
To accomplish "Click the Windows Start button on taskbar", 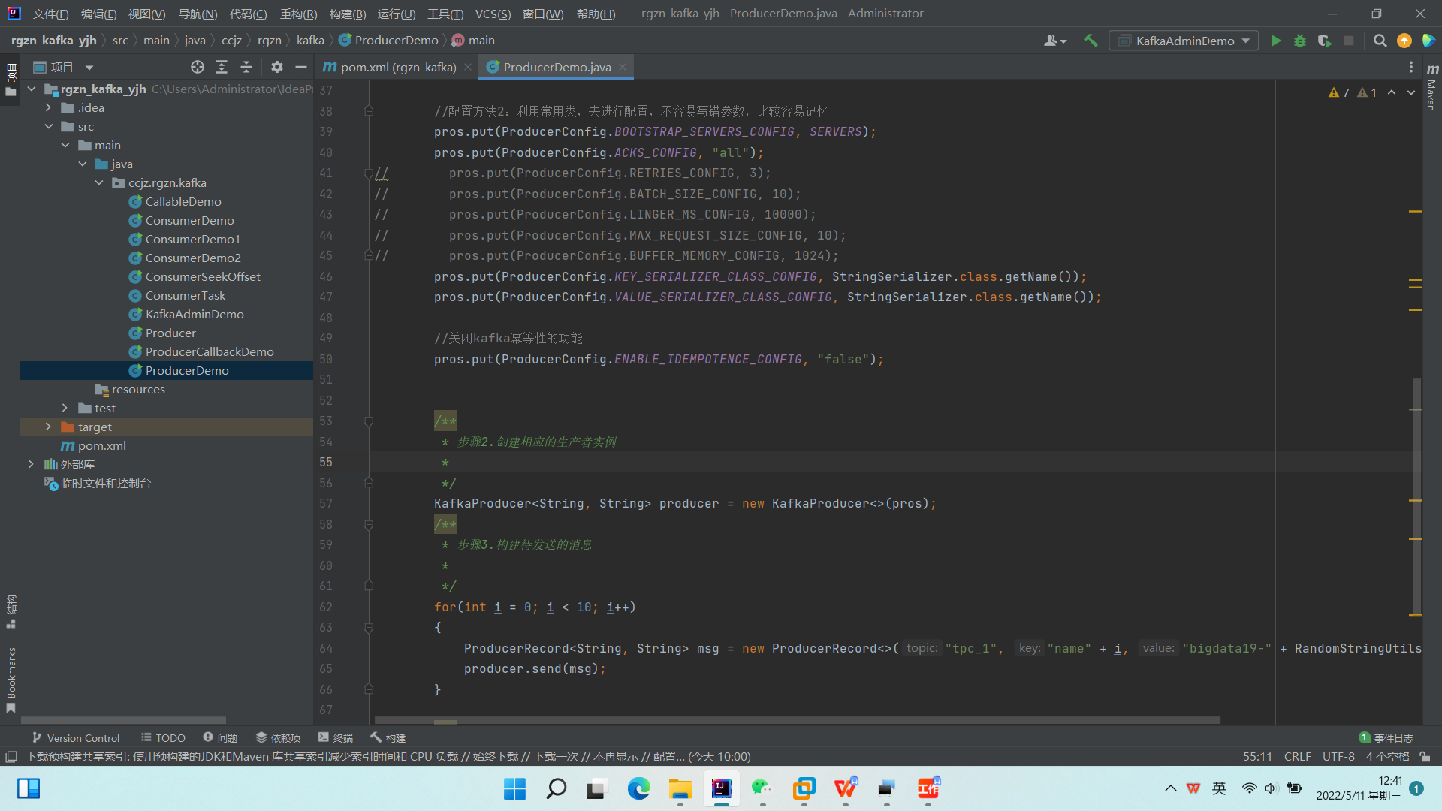I will pyautogui.click(x=514, y=788).
